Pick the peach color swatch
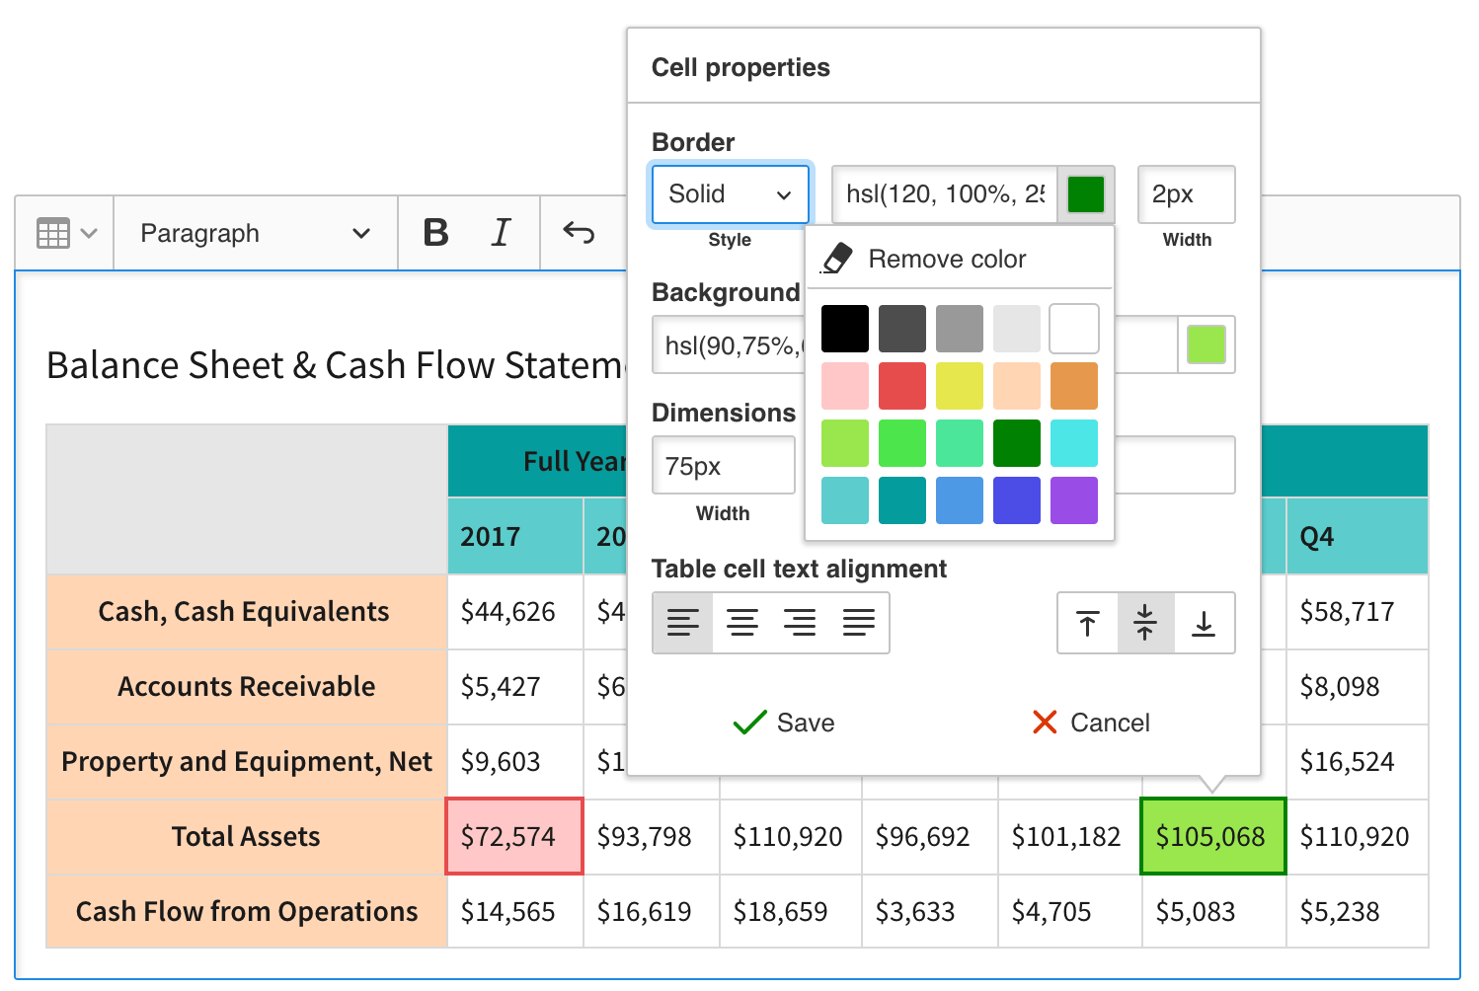The width and height of the screenshot is (1479, 991). point(1017,386)
